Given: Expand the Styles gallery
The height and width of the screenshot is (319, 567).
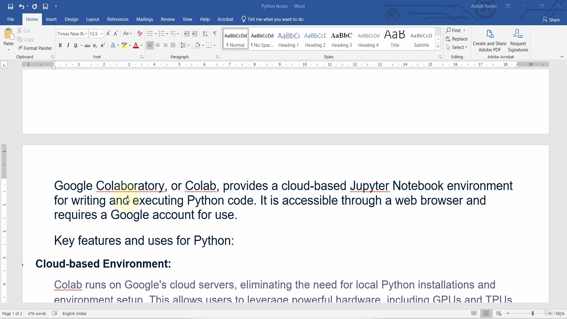Looking at the screenshot, I should click(x=438, y=47).
